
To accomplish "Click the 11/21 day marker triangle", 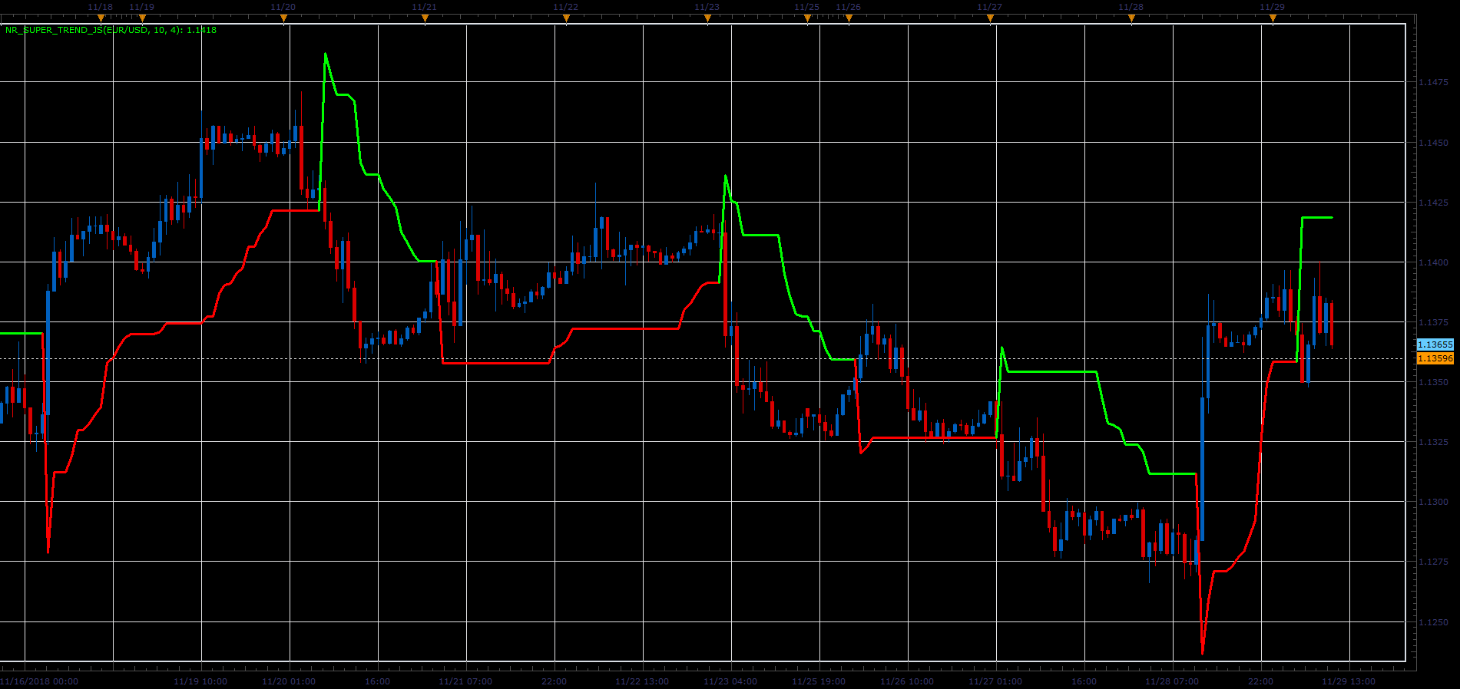I will [x=425, y=18].
